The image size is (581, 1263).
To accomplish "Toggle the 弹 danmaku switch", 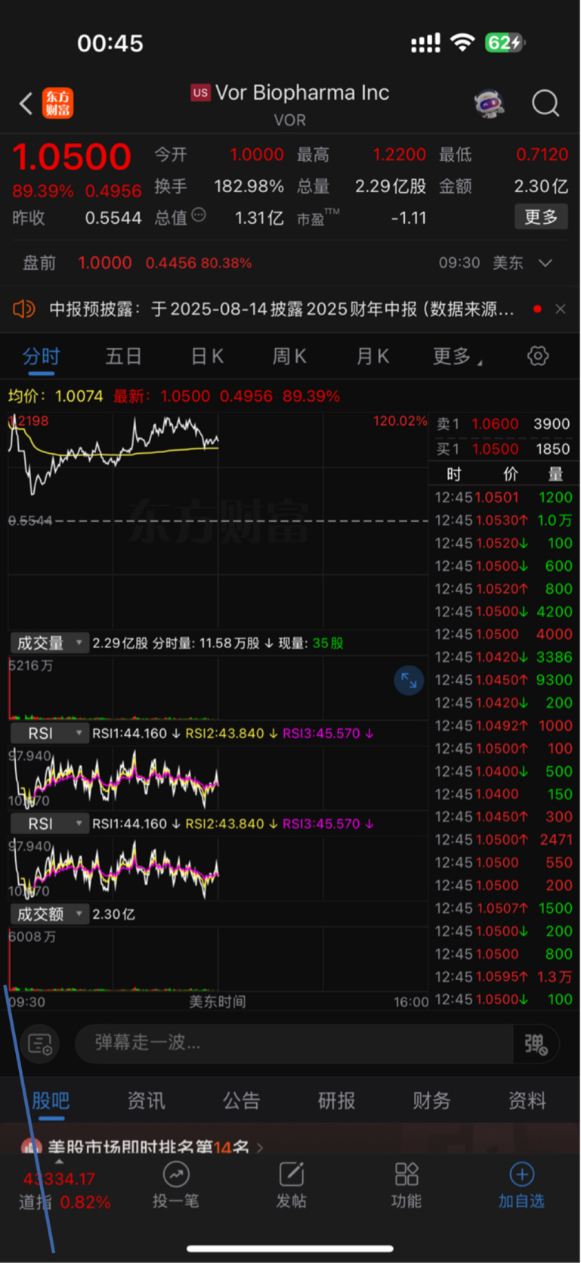I will (x=536, y=1044).
